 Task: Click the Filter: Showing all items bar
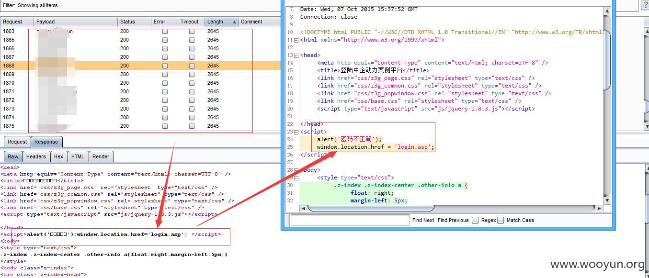(x=140, y=5)
